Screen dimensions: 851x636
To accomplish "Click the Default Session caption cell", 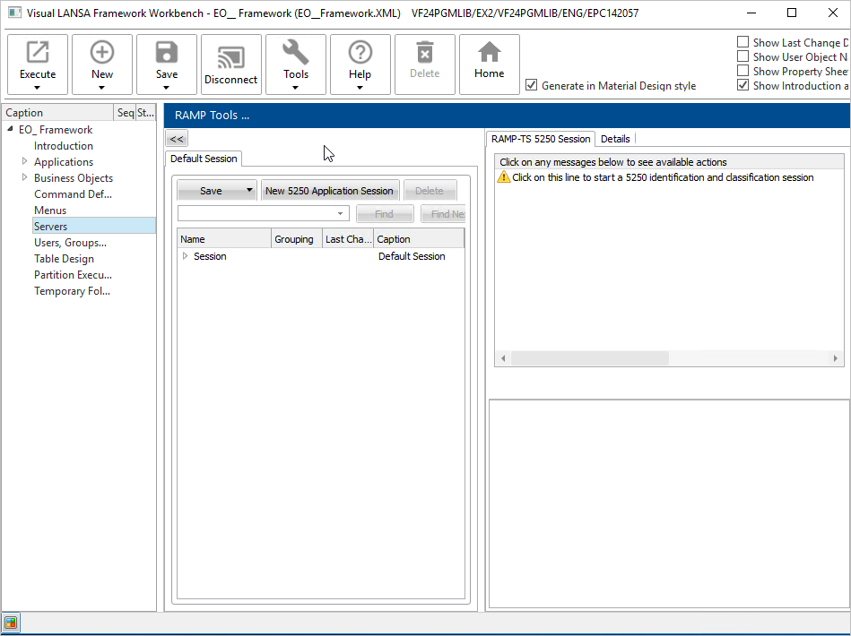I will pos(412,256).
